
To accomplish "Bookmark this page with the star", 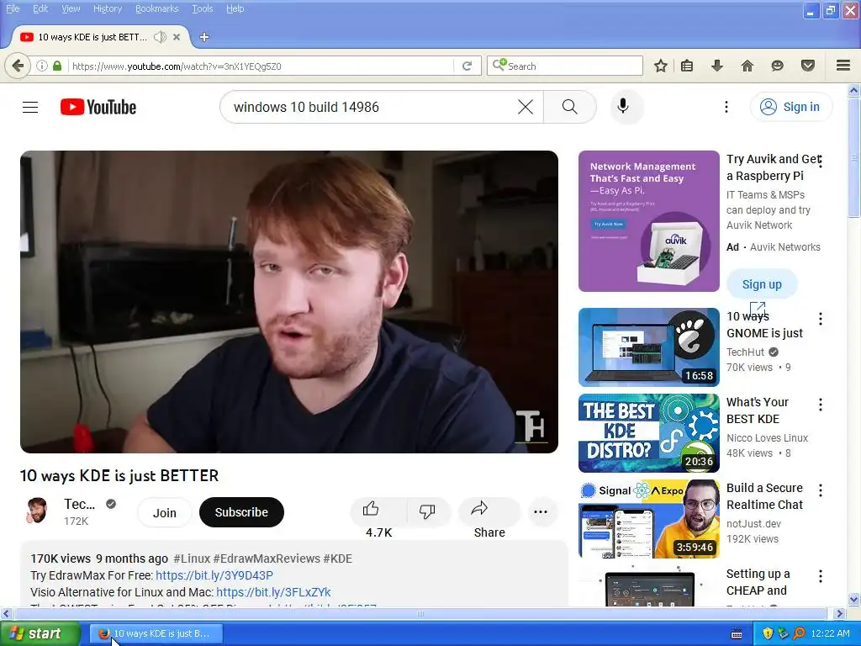I will [661, 66].
